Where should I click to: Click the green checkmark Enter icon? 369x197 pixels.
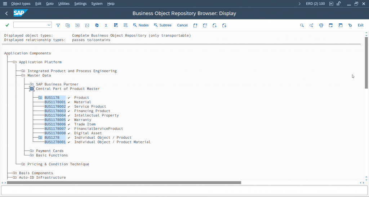point(7,25)
